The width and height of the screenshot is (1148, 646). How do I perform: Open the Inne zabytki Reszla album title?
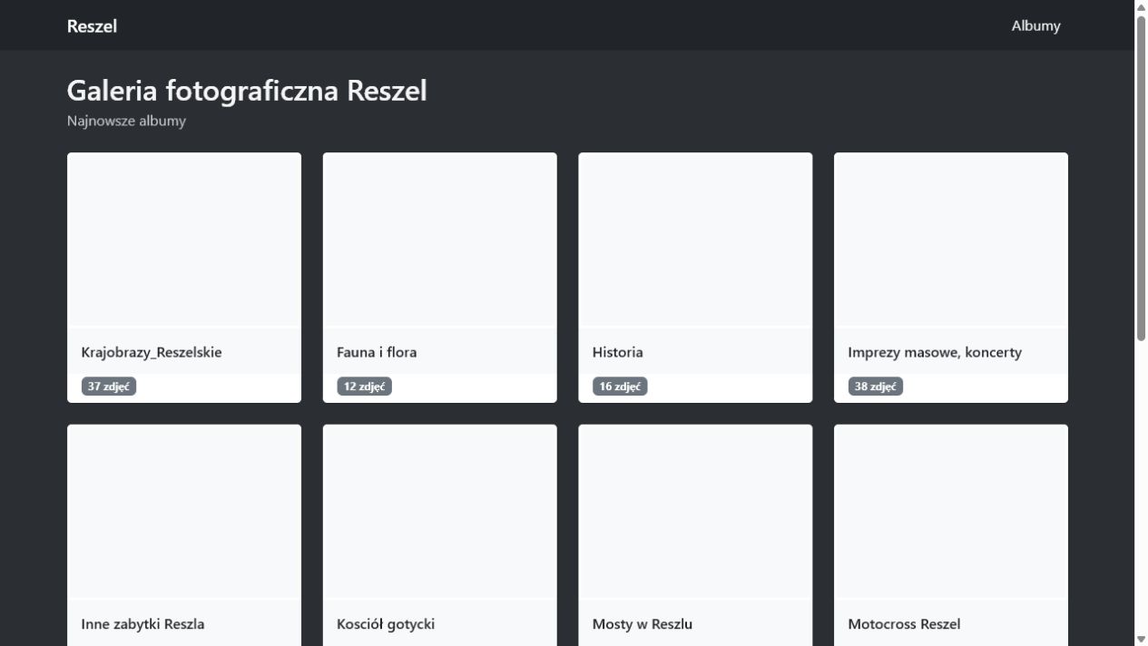(x=142, y=624)
